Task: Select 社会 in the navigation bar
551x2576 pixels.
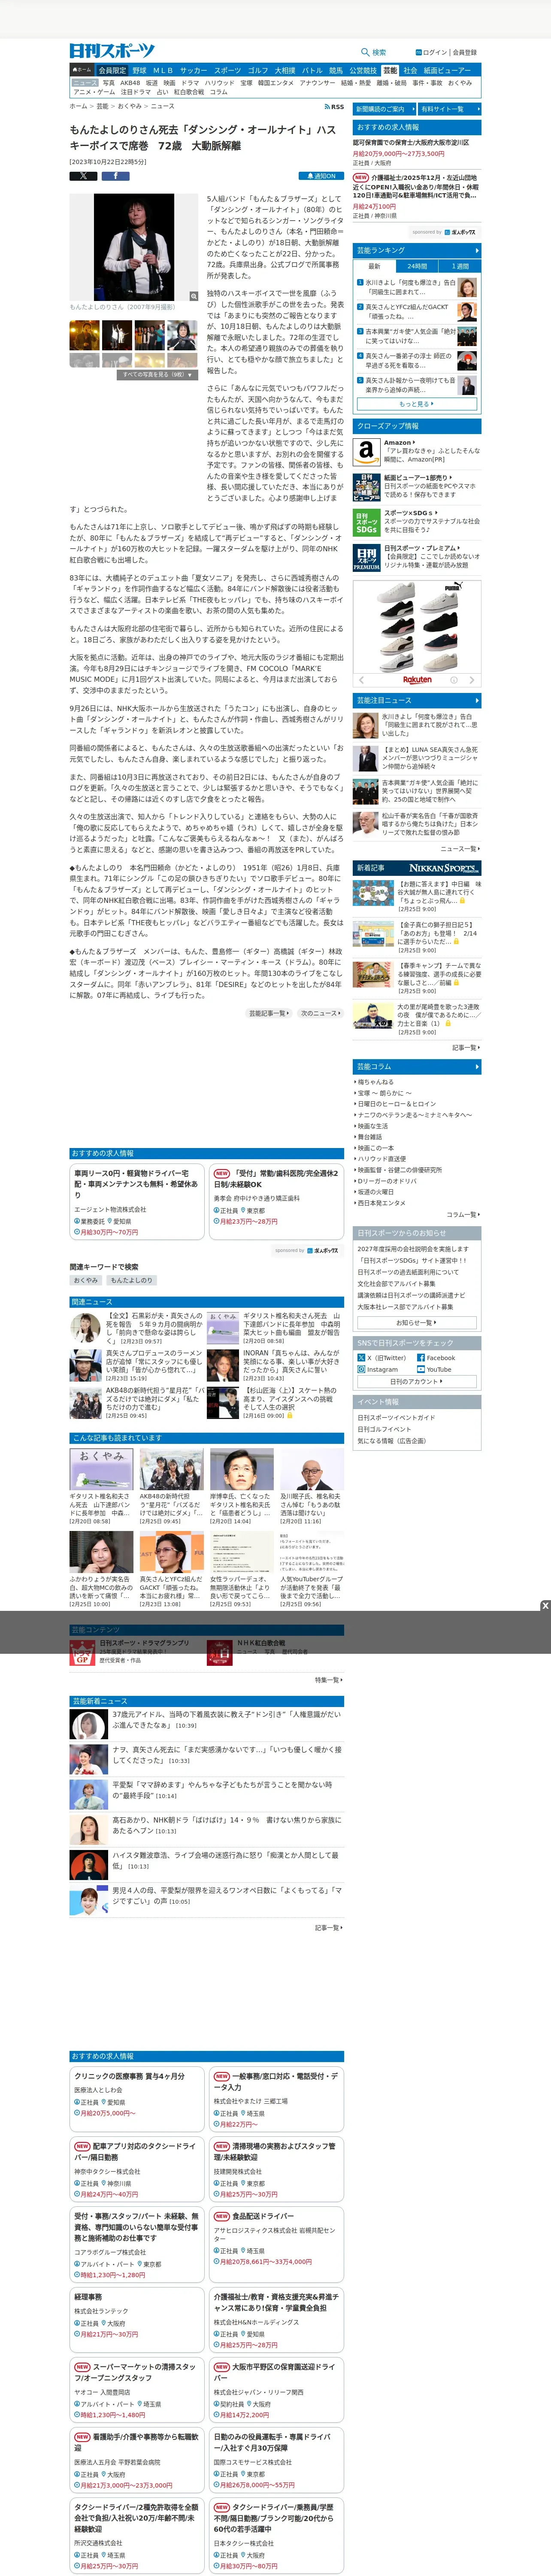Action: 410,71
